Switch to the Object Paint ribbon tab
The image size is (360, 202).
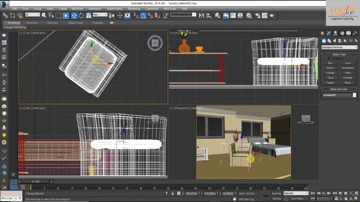point(75,23)
